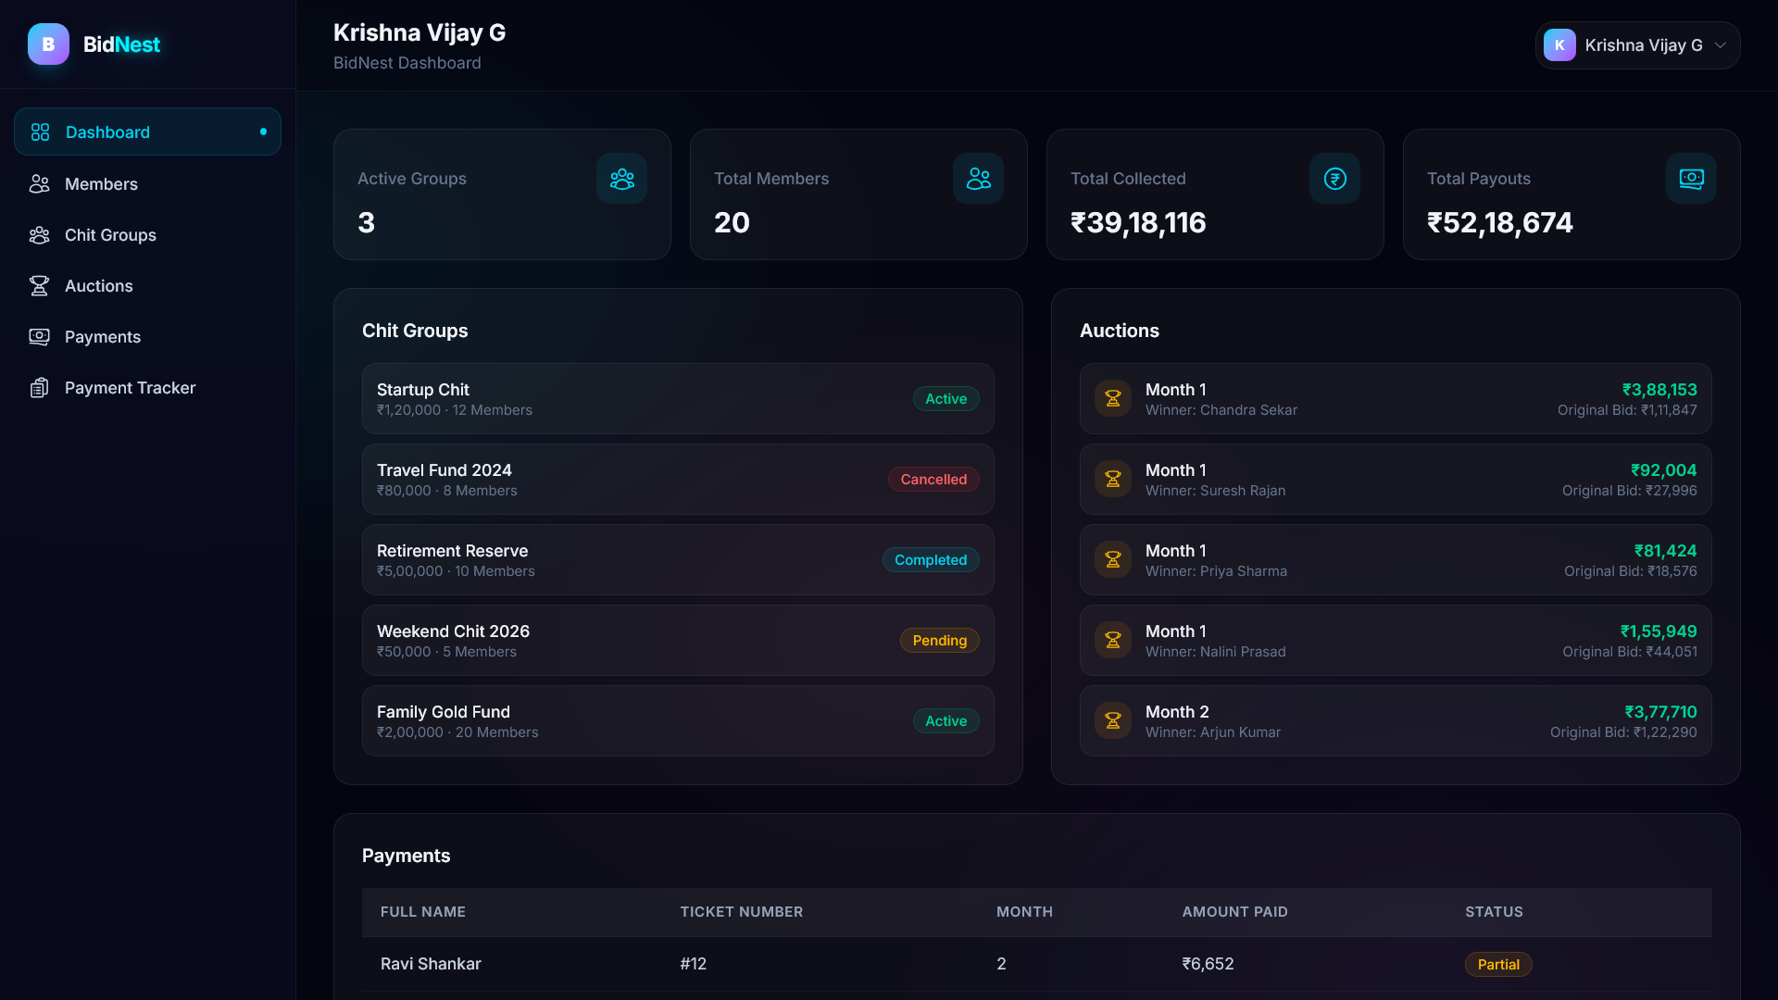Click Original Bid: ₹27,996 text

coord(1629,491)
